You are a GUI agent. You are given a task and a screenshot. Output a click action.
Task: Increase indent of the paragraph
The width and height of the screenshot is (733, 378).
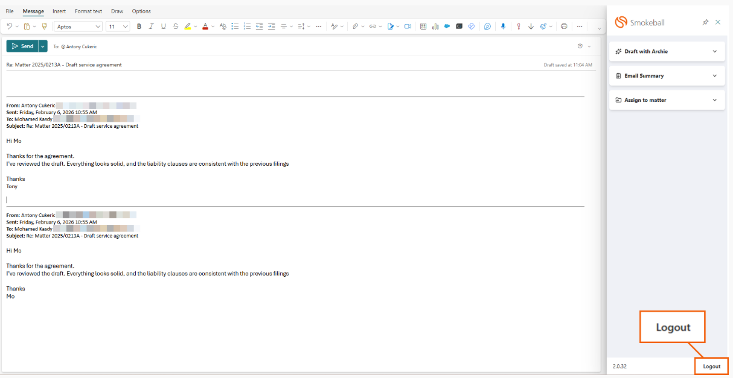click(271, 27)
